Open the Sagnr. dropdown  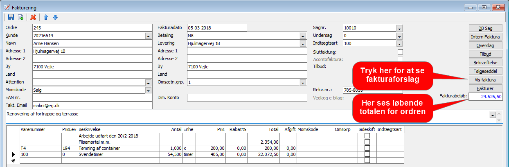coord(399,28)
